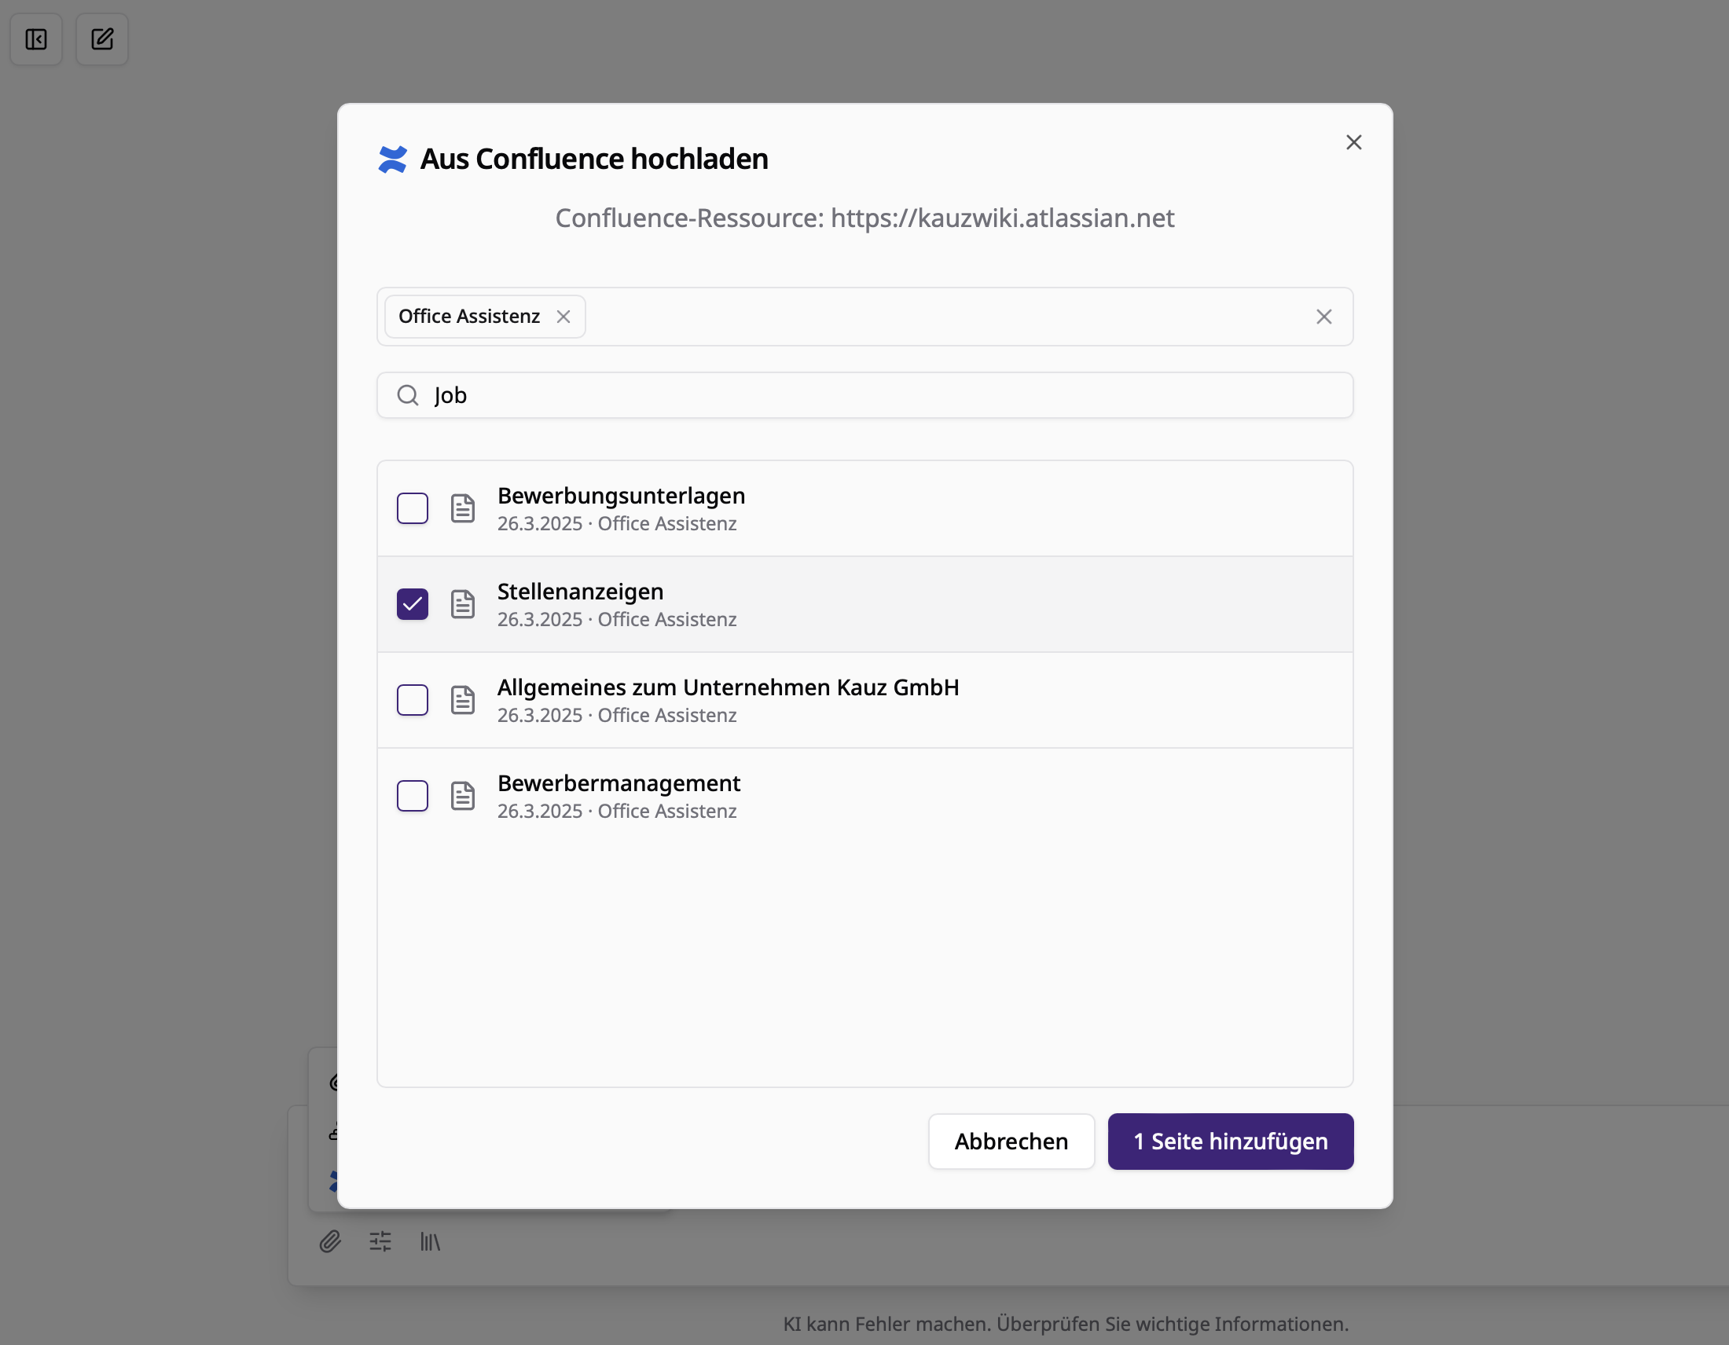This screenshot has height=1345, width=1729.
Task: Uncheck the Stellenanzeigen checkbox
Action: point(412,603)
